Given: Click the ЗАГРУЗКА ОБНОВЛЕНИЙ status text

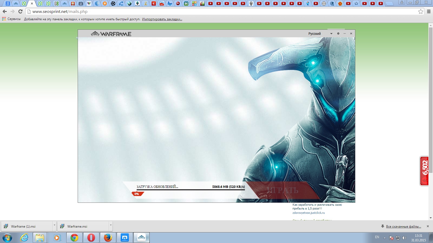Looking at the screenshot, I should (157, 187).
